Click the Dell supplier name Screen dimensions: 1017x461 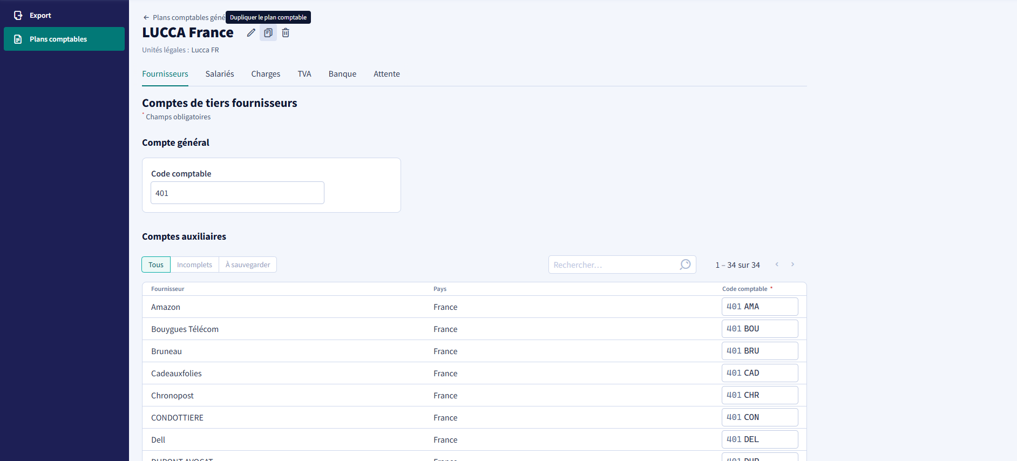tap(158, 440)
